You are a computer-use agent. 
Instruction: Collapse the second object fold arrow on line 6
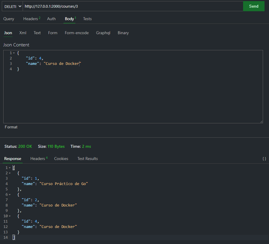pyautogui.click(x=10, y=194)
